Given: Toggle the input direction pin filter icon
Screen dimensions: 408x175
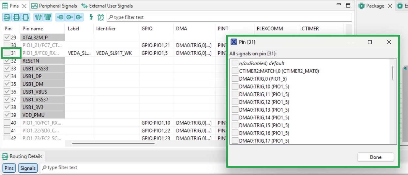Looking at the screenshot, I should 60,17.
